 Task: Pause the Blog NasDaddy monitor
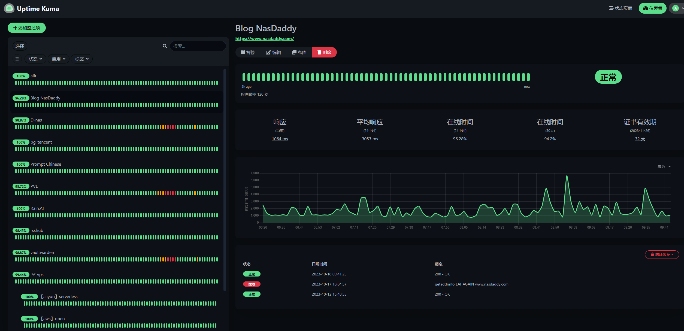coord(248,52)
